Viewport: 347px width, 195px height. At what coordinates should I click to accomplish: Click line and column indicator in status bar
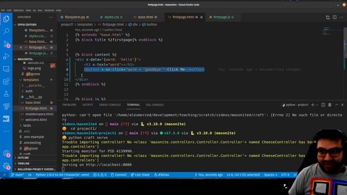[x=243, y=174]
